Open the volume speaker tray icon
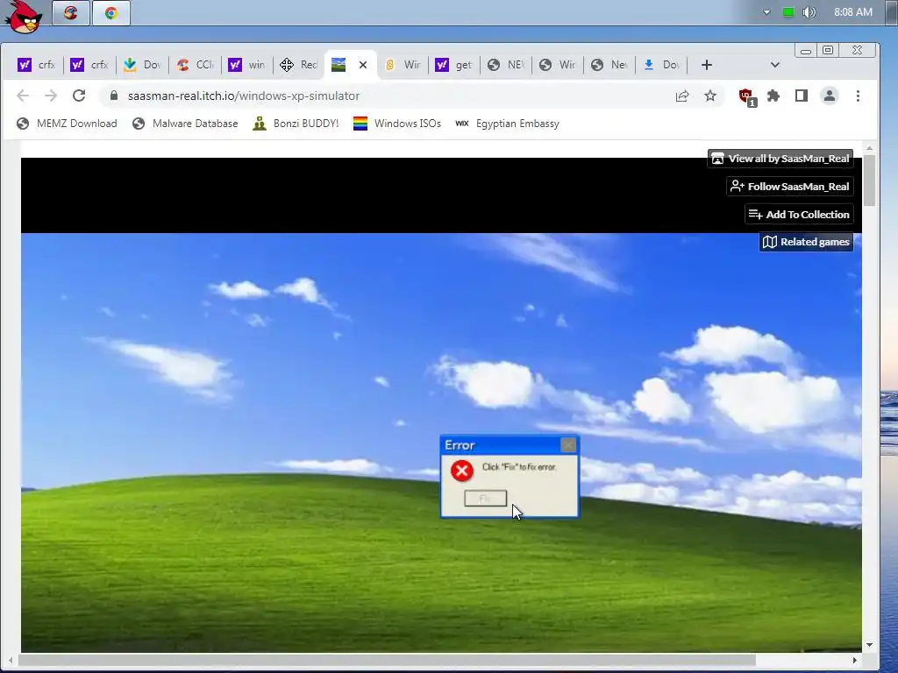898x673 pixels. 809,12
